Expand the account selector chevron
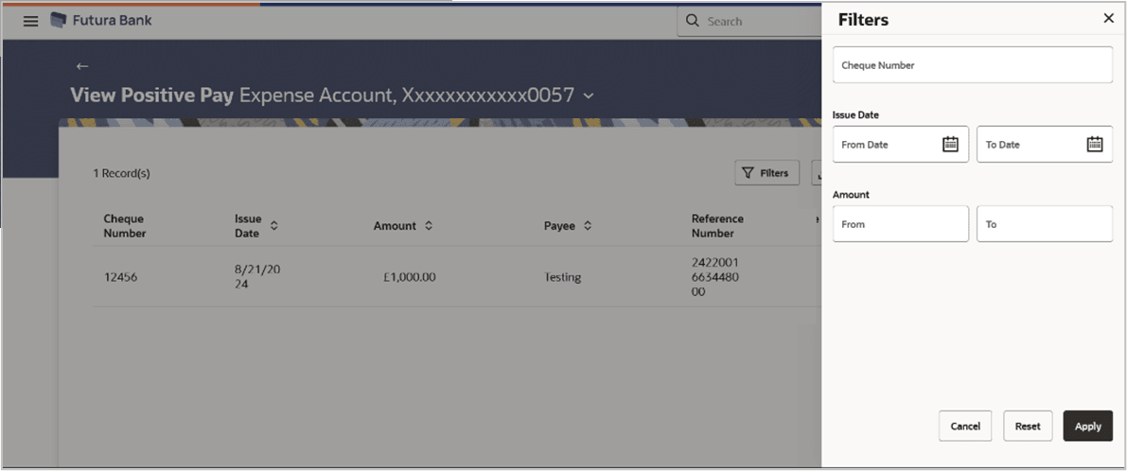Image resolution: width=1127 pixels, height=471 pixels. pos(589,96)
